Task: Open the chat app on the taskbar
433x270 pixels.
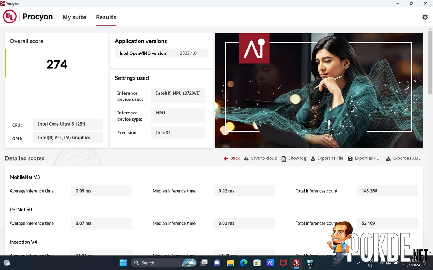Action: click(x=218, y=263)
